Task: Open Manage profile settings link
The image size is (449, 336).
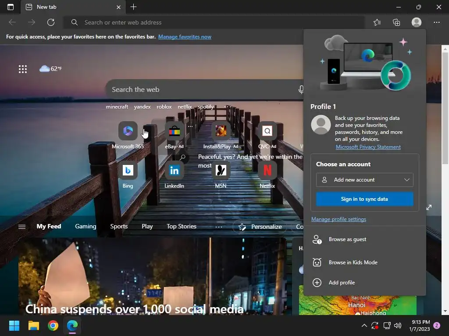Action: tap(339, 219)
